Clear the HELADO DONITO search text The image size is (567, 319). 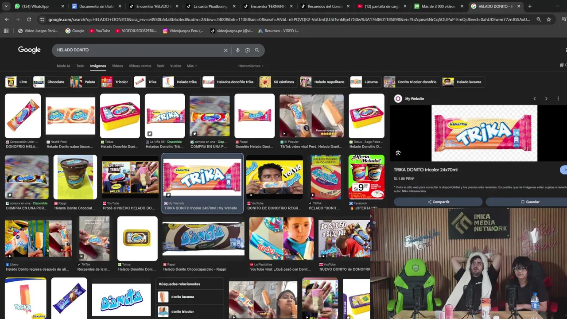225,50
